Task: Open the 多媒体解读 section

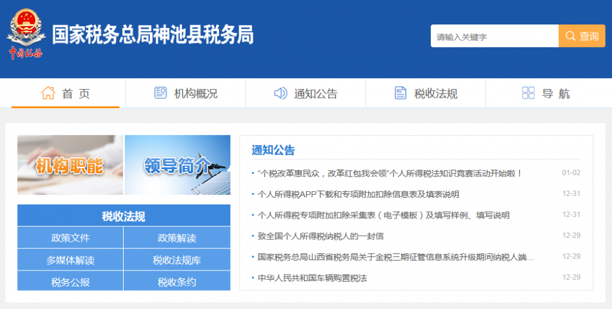Action: click(x=70, y=260)
